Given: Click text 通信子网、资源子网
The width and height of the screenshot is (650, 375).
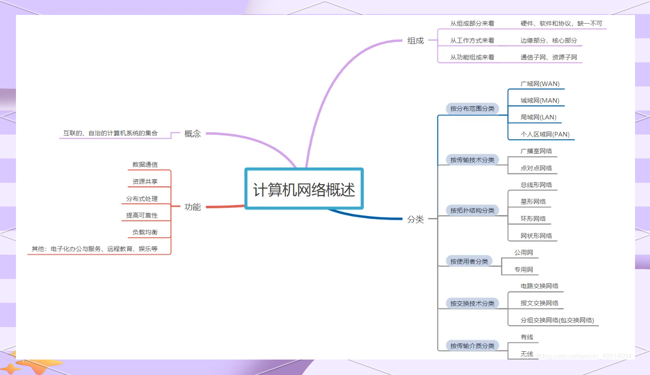Looking at the screenshot, I should (x=548, y=57).
